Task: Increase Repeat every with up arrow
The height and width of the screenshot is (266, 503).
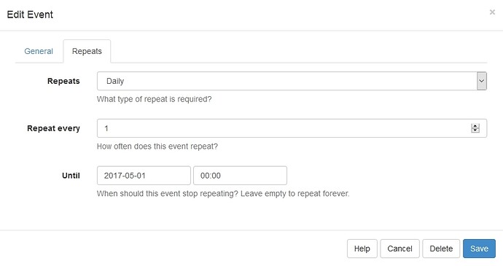Action: [475, 126]
